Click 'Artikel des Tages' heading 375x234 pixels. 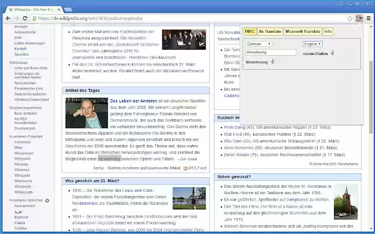83,91
